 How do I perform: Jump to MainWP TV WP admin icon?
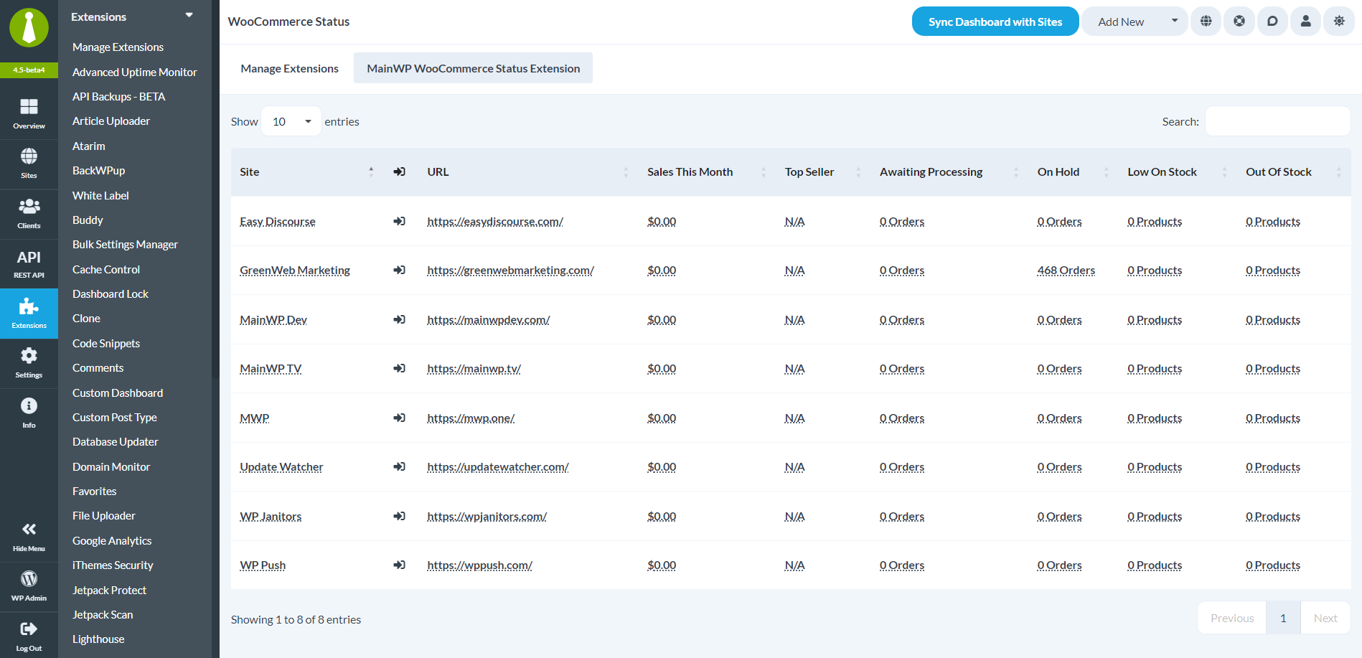coord(400,368)
